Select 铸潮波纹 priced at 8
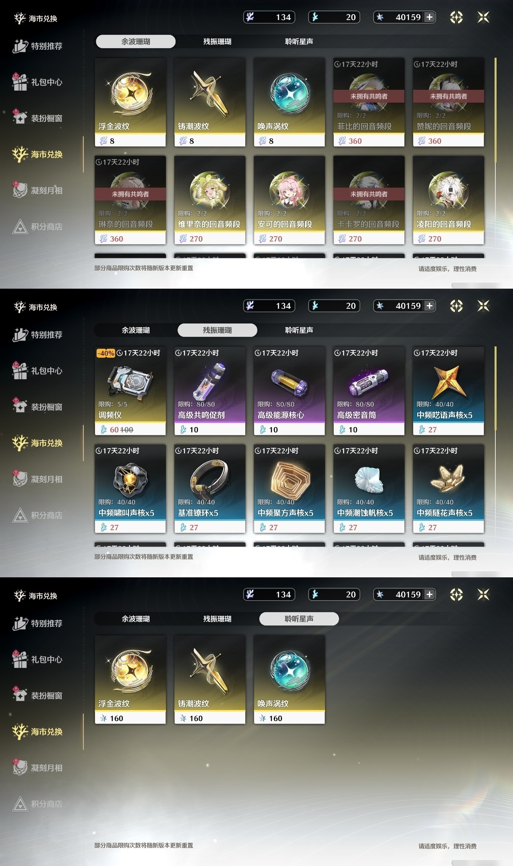The height and width of the screenshot is (866, 513). point(210,102)
